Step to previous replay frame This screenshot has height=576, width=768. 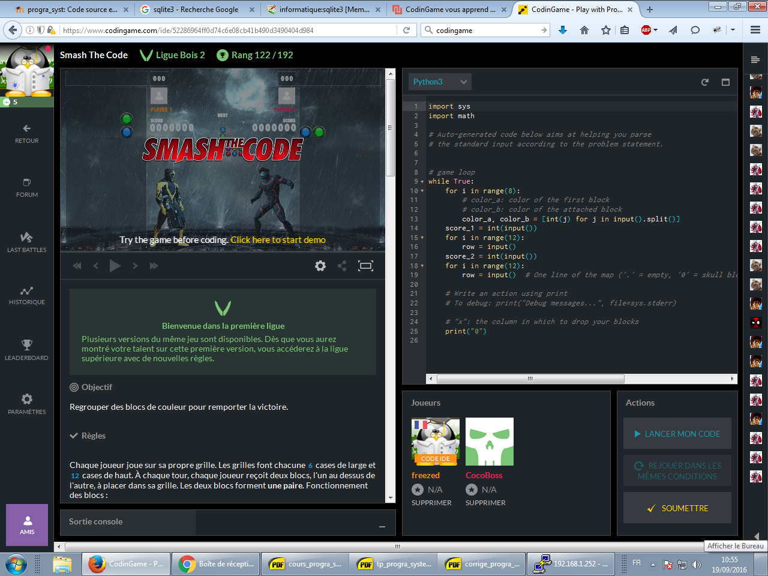pyautogui.click(x=95, y=266)
